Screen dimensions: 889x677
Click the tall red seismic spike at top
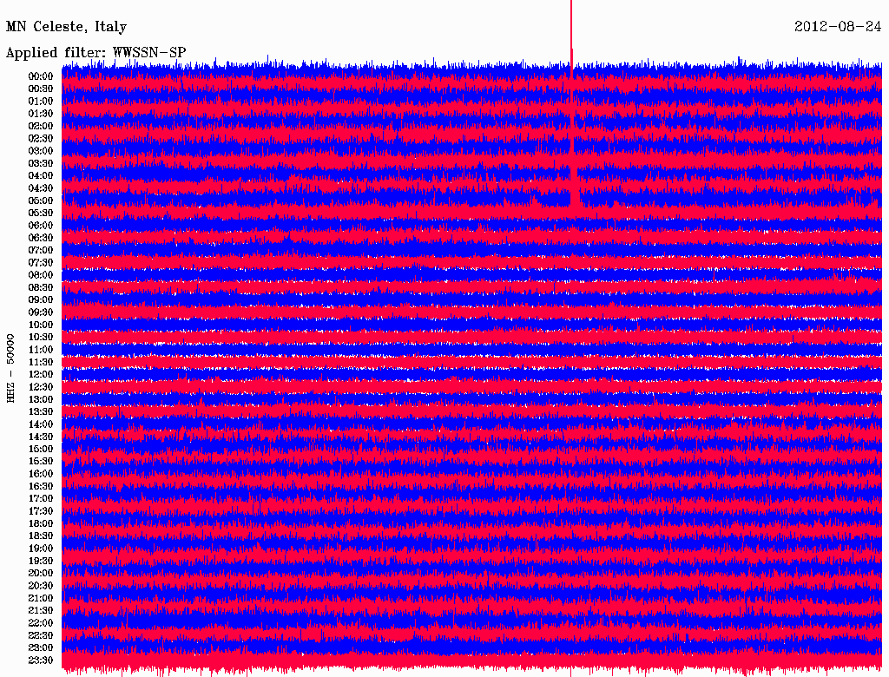(571, 34)
